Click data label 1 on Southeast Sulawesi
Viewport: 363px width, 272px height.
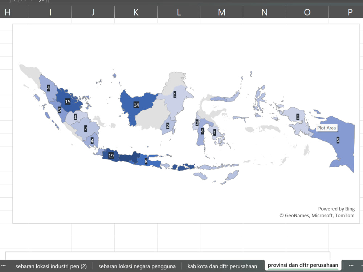(x=215, y=133)
